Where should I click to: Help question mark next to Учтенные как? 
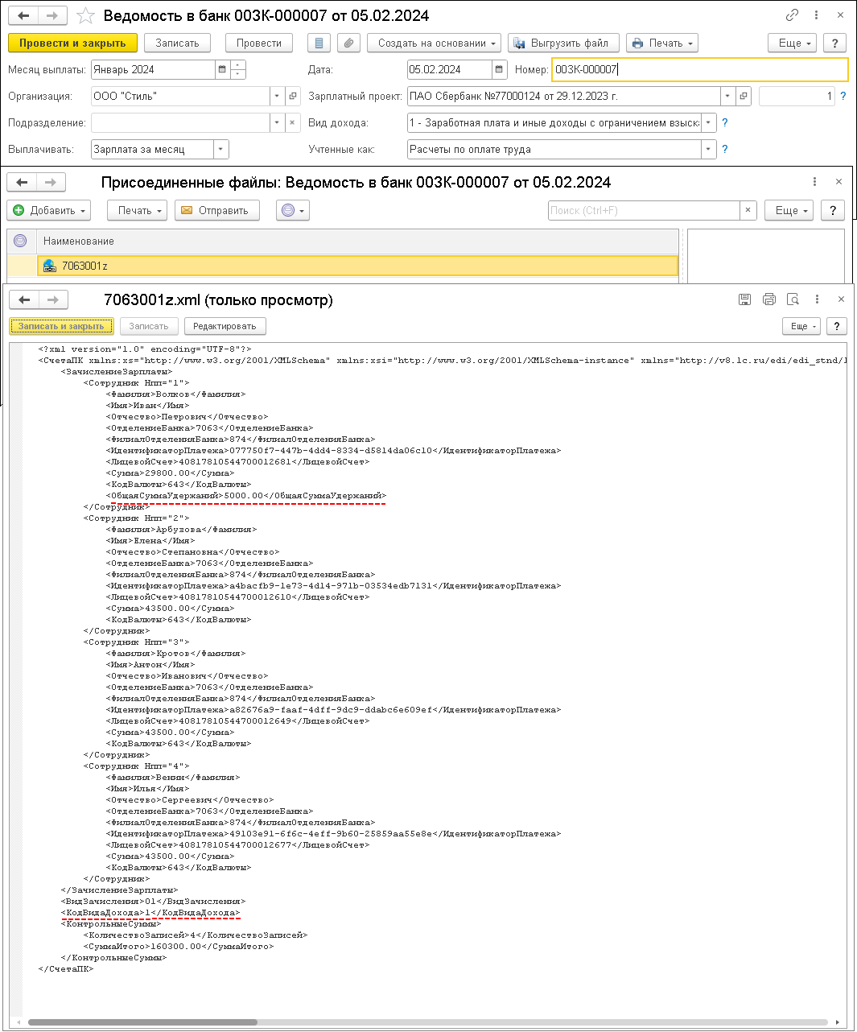point(725,149)
